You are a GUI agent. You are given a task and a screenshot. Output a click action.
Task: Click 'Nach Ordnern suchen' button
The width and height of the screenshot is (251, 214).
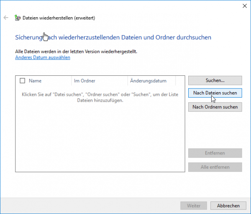[x=215, y=107]
